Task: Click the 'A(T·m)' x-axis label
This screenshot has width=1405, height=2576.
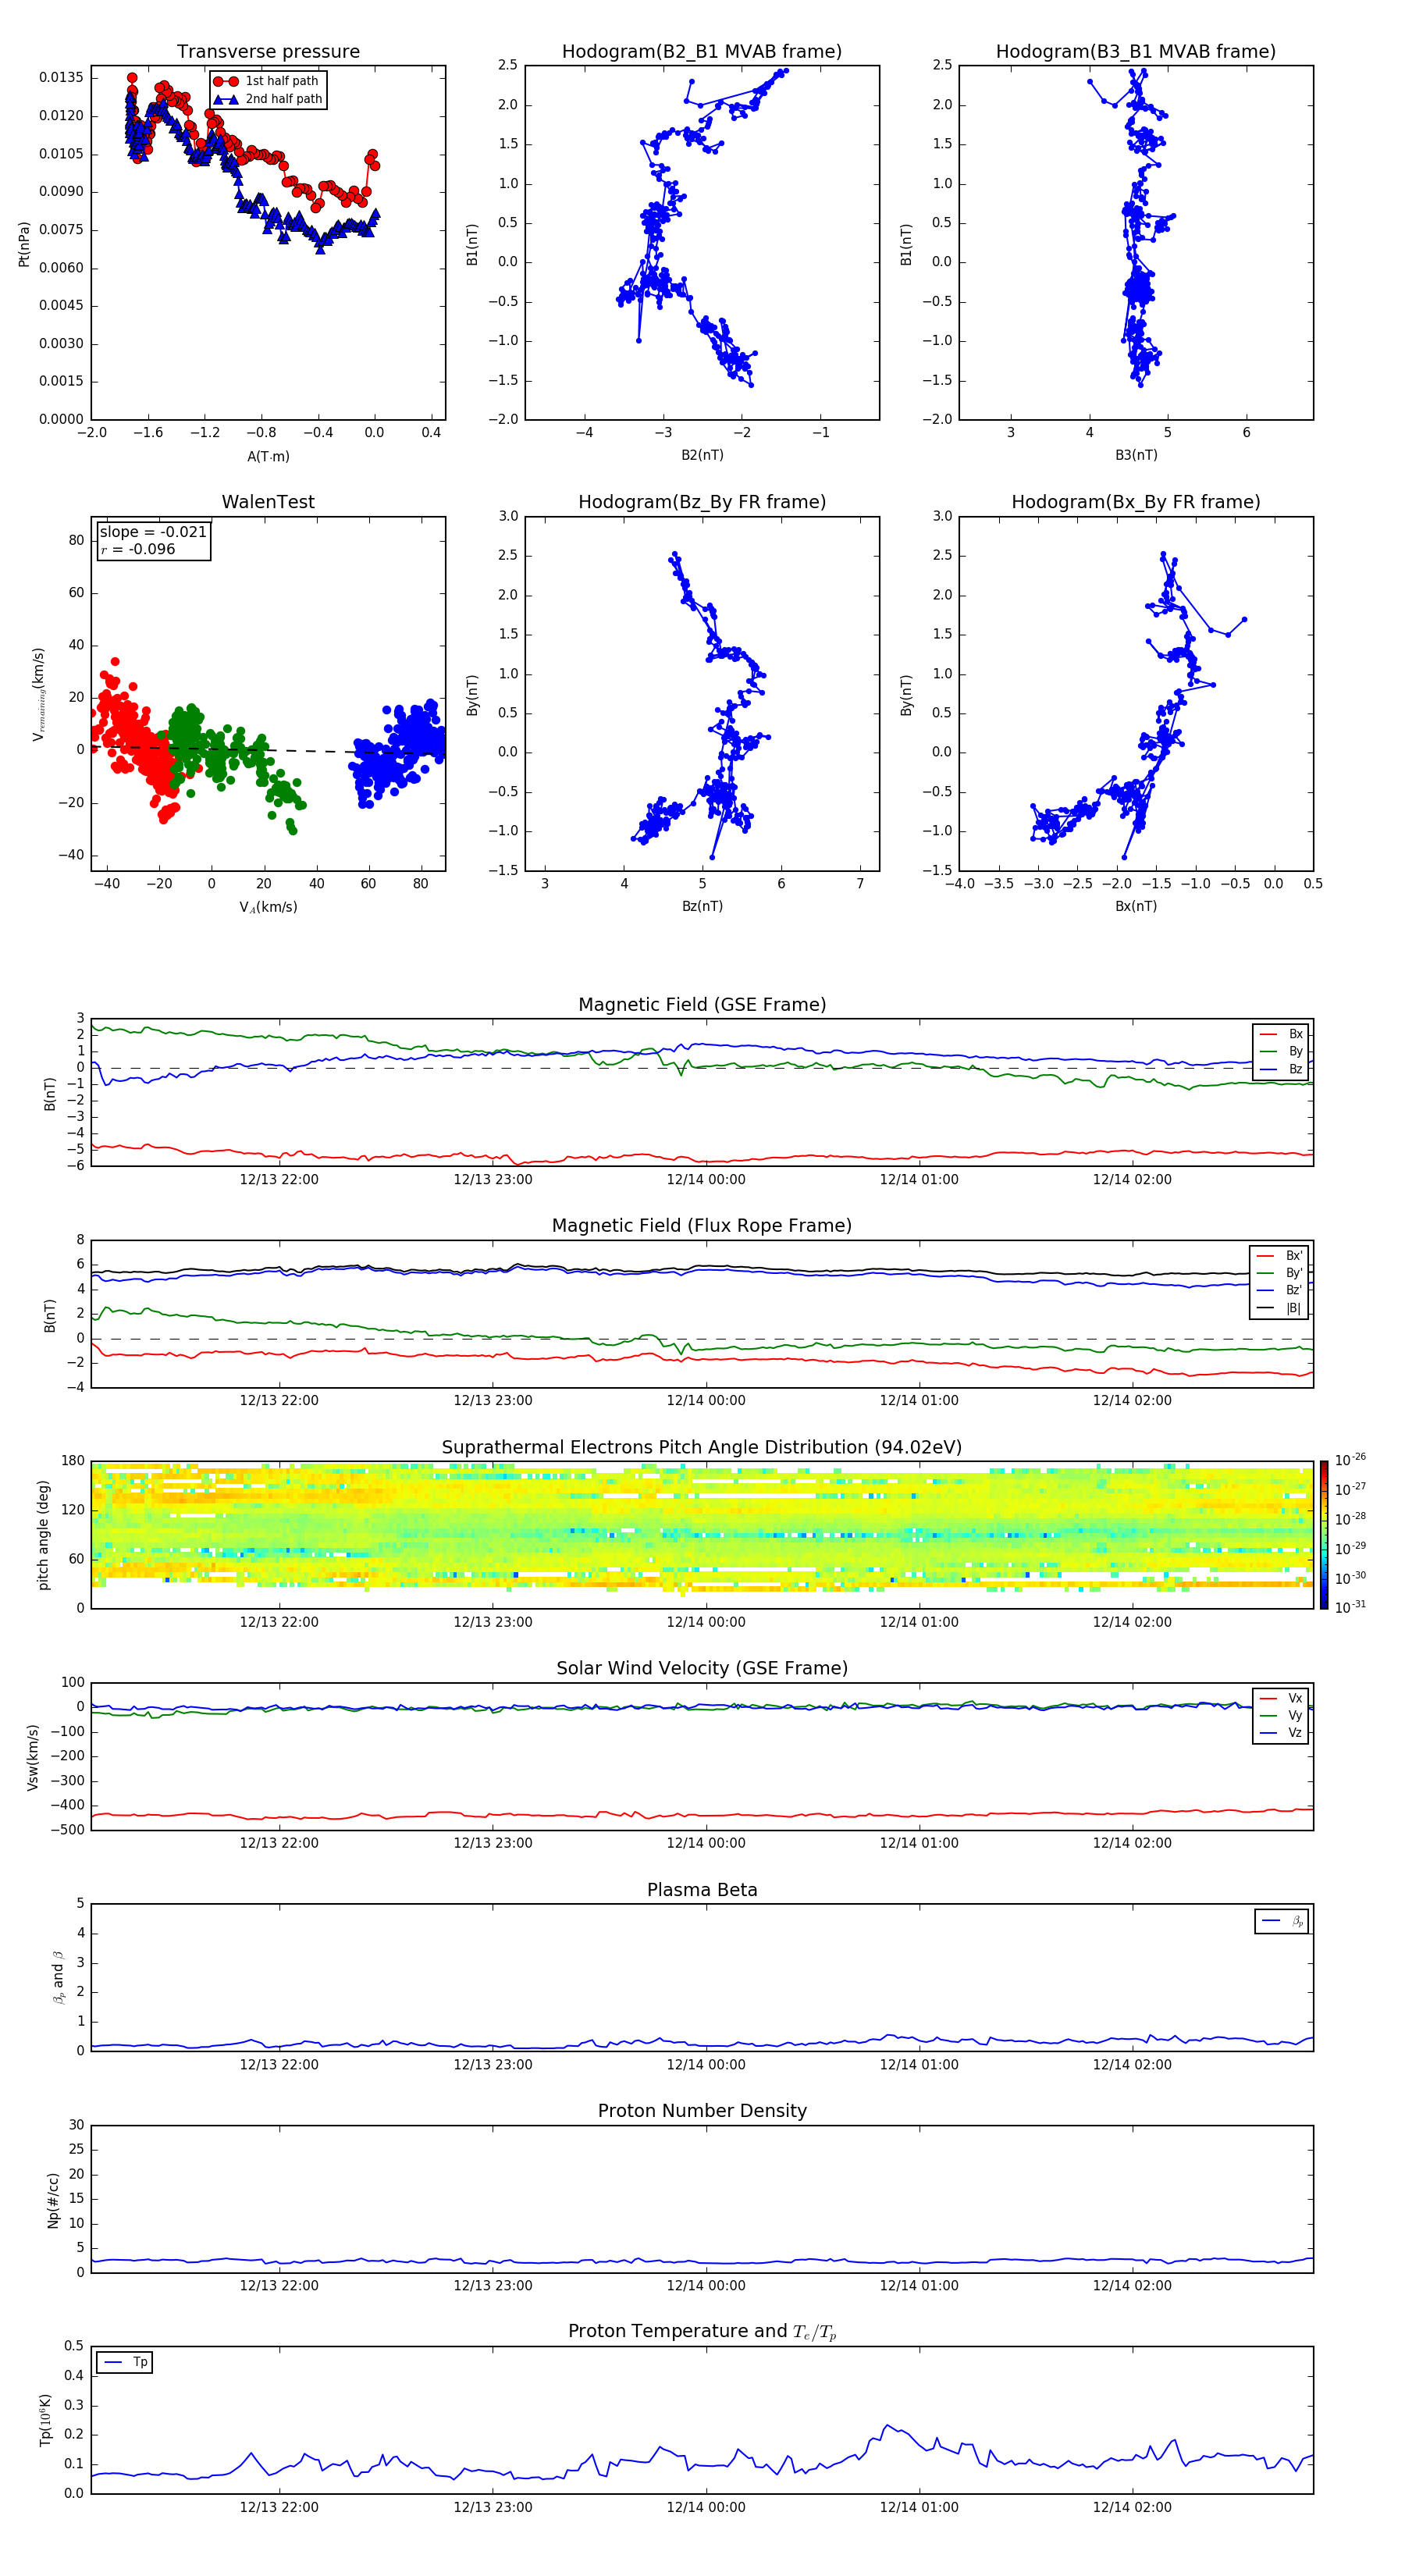Action: pyautogui.click(x=268, y=456)
